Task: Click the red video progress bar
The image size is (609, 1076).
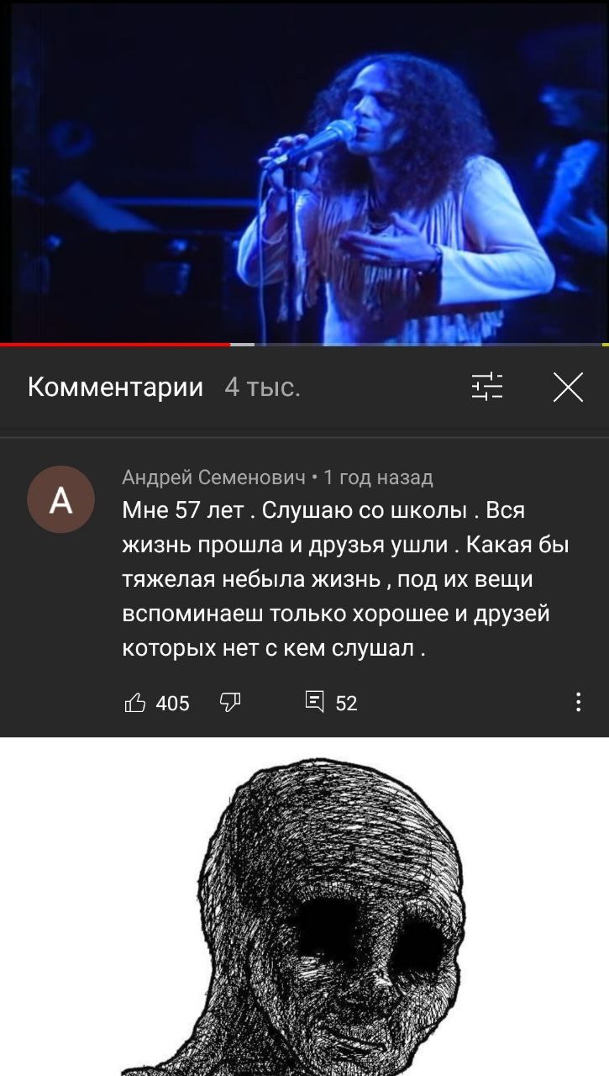Action: point(115,344)
